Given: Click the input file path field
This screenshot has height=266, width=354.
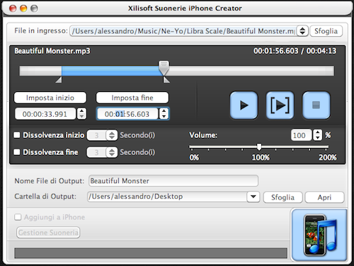Looking at the screenshot, I should click(183, 31).
